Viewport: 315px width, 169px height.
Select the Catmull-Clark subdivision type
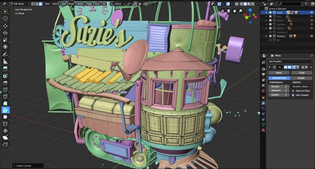click(279, 78)
